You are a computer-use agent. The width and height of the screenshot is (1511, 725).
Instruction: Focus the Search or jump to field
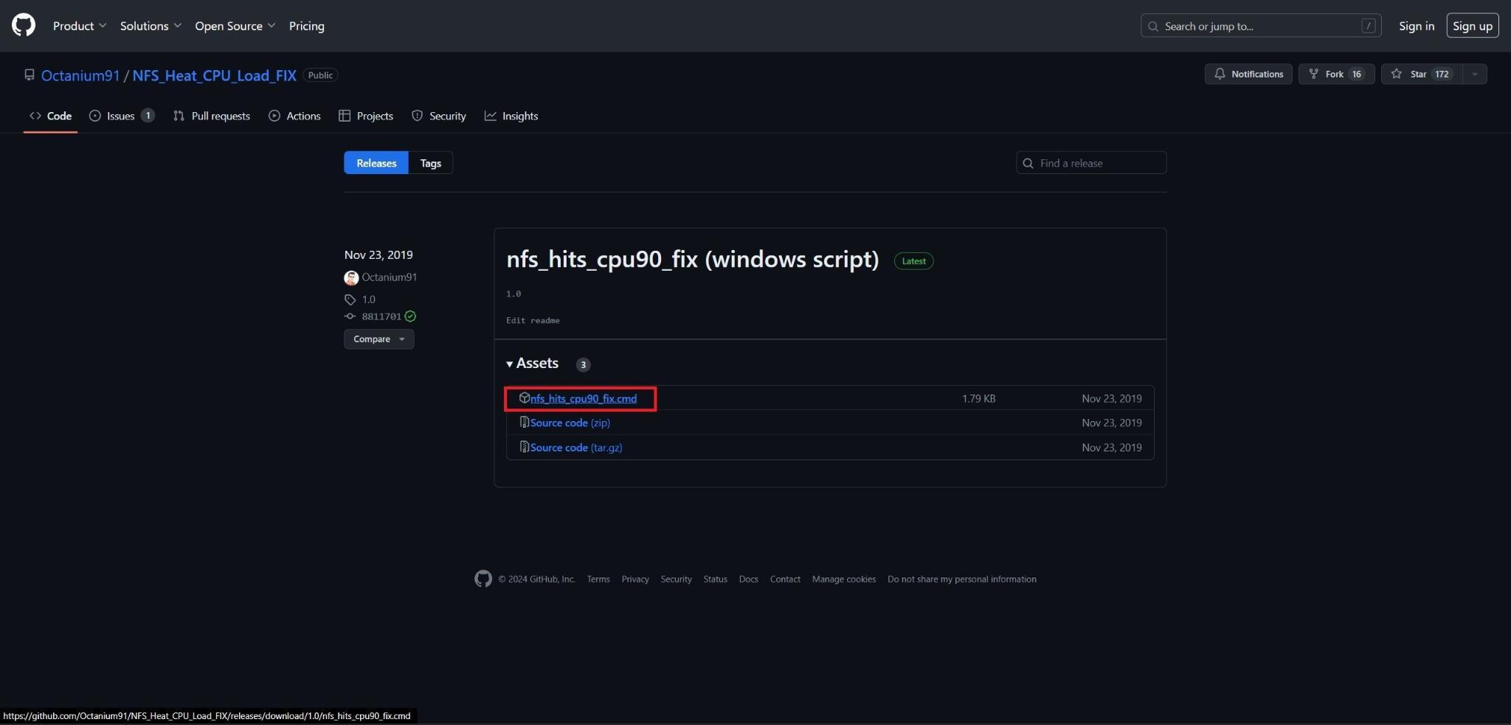pos(1261,26)
